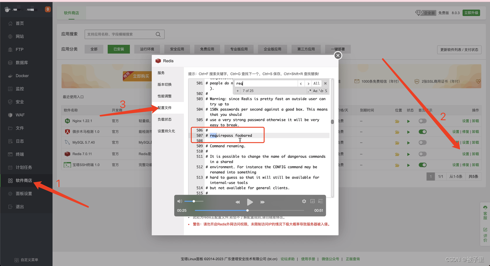Click the 自定义菜单 grid icon
The image size is (490, 266).
point(16,260)
